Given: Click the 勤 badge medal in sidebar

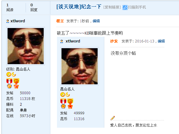Looking at the screenshot, I should point(16,84).
